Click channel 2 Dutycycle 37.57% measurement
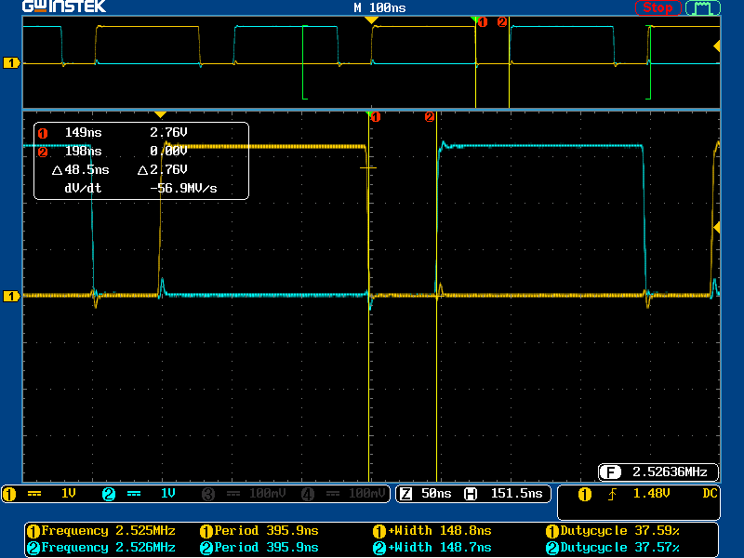The height and width of the screenshot is (558, 744). coord(613,548)
